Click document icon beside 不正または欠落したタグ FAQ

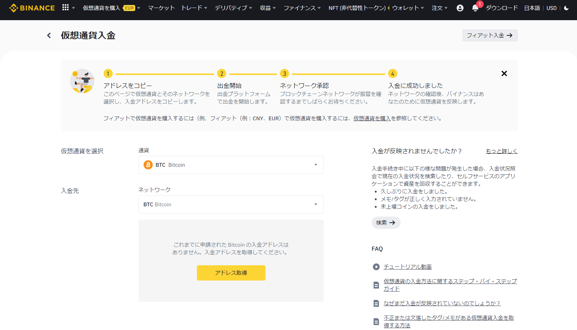(x=376, y=322)
